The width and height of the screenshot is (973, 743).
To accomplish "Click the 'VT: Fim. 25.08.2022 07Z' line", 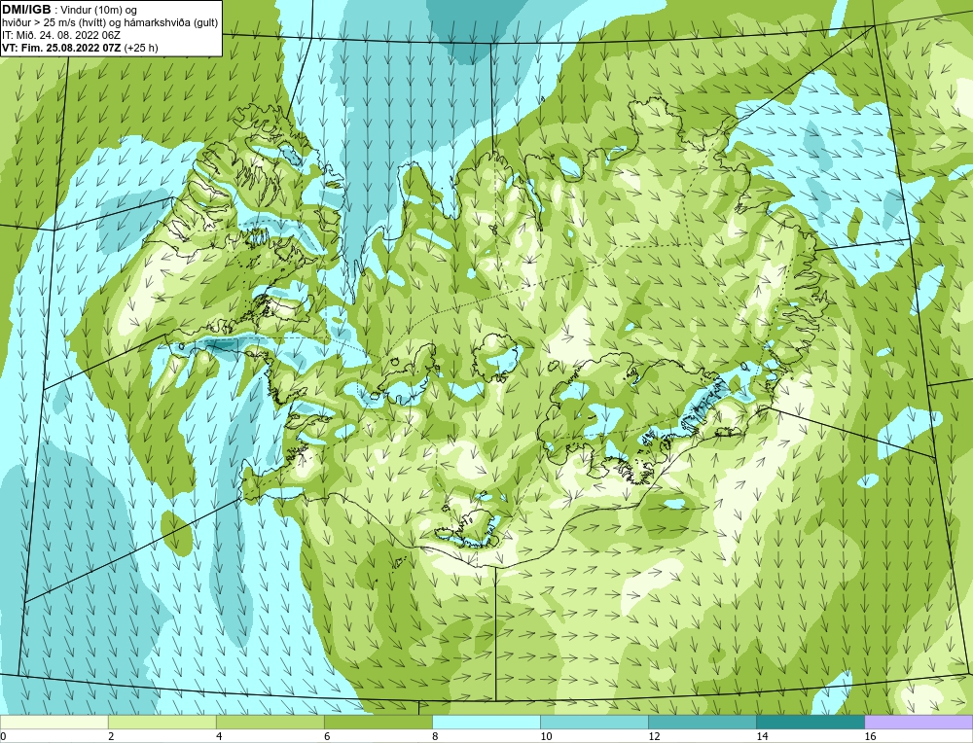I will point(62,48).
